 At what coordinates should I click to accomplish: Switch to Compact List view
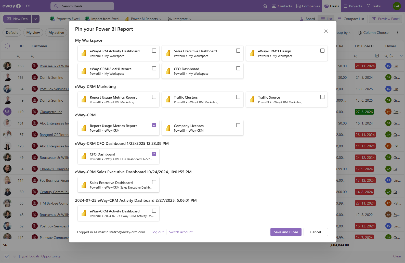(351, 19)
